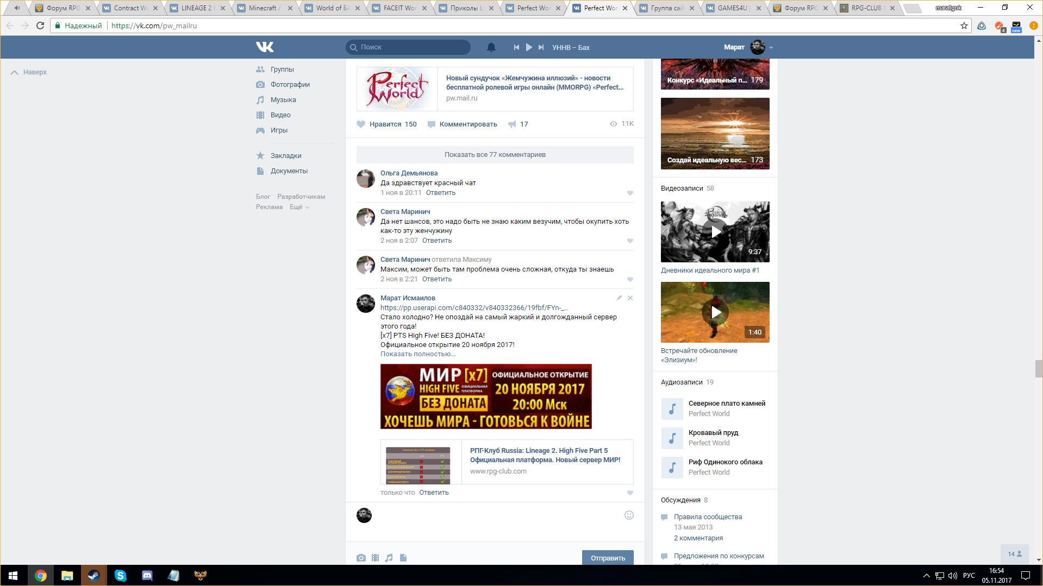Attach a document with the file icon
This screenshot has height=586, width=1043.
[403, 558]
